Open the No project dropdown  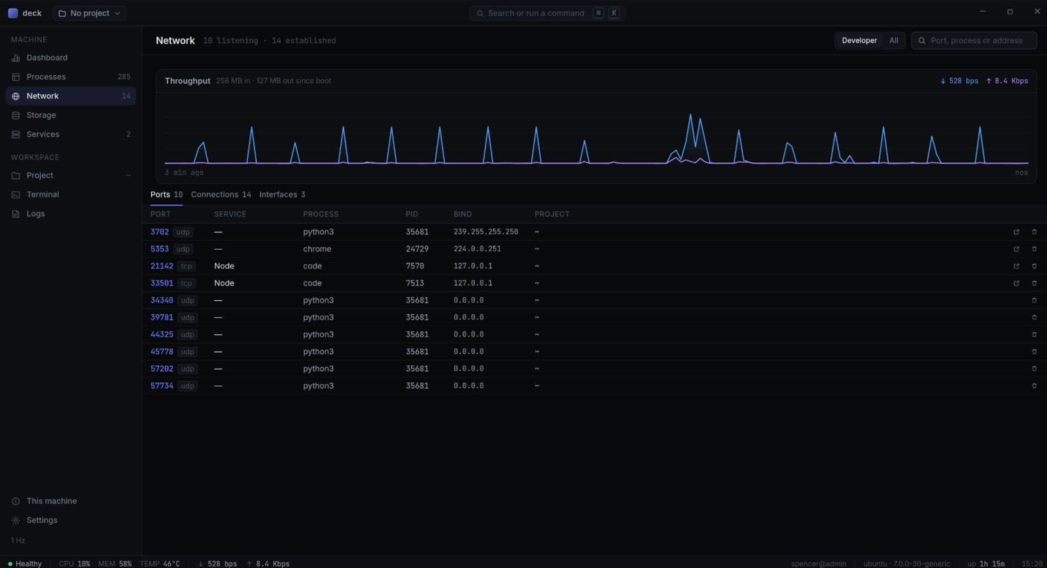click(90, 13)
